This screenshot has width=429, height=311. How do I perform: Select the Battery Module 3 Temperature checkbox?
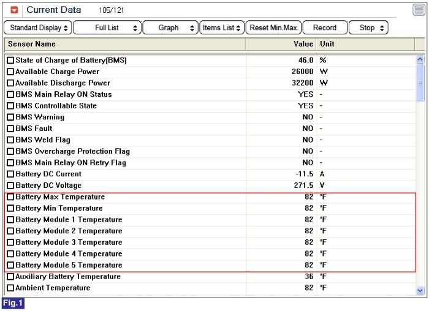(10, 242)
